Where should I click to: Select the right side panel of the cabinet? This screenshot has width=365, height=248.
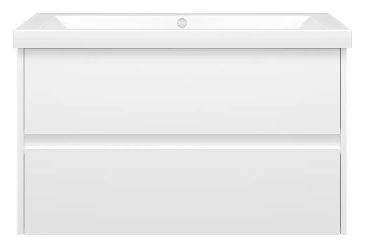[344, 142]
